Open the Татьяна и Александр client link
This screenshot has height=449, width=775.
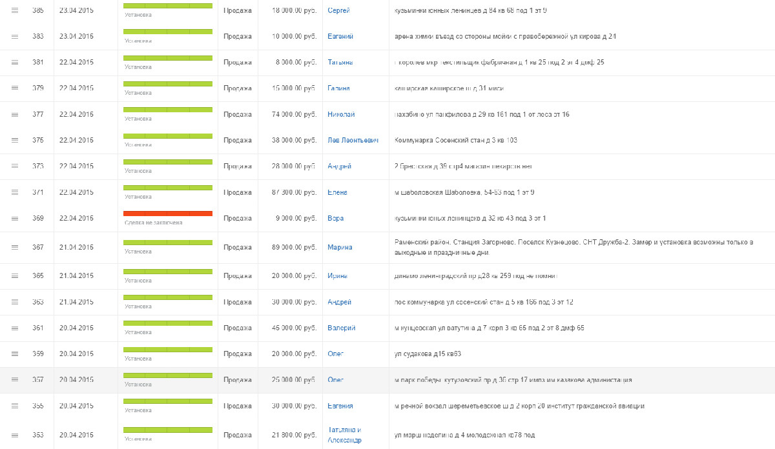(344, 435)
